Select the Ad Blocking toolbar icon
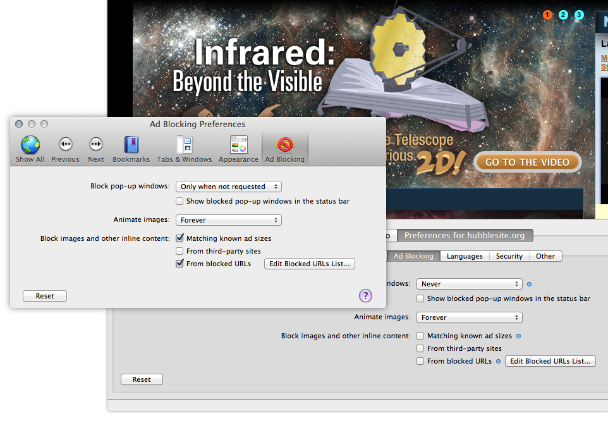608x423 pixels. pos(284,145)
